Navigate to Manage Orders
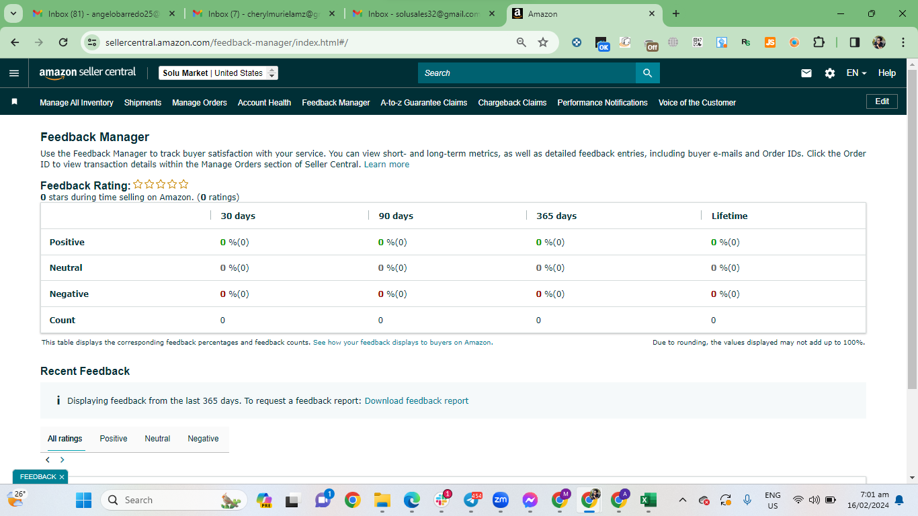Viewport: 918px width, 516px height. pyautogui.click(x=200, y=103)
